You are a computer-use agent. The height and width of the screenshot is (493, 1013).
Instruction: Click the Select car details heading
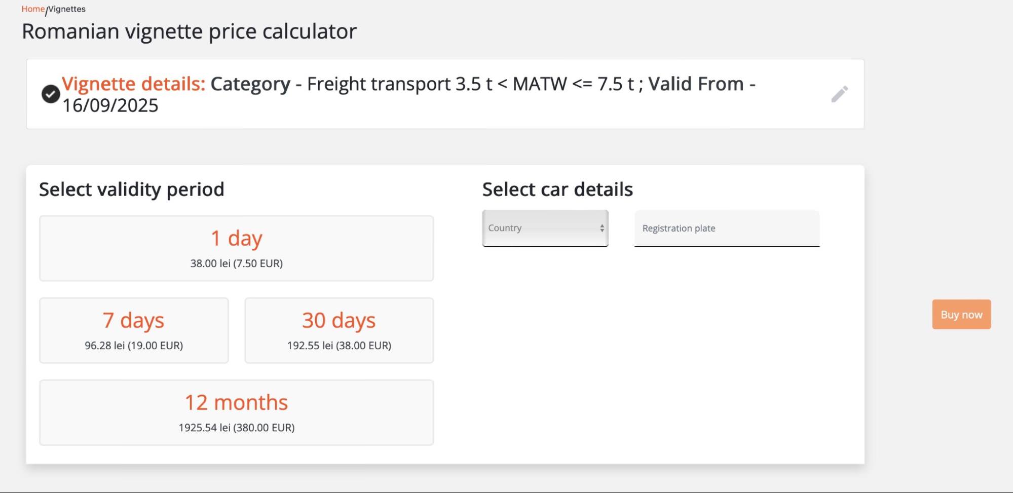point(557,189)
